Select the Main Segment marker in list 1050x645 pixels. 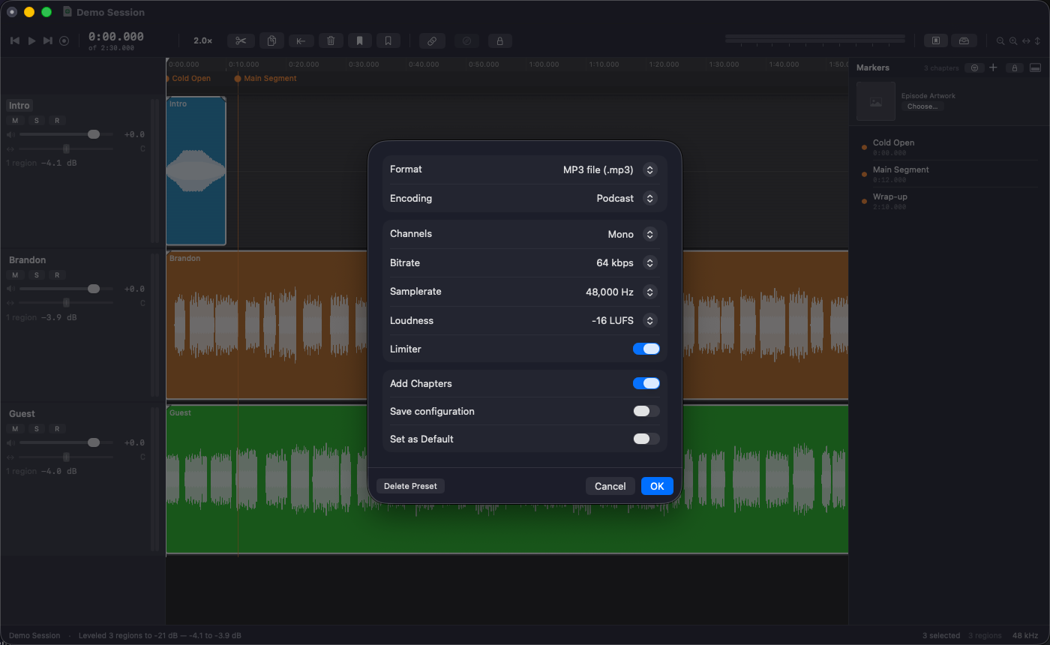click(x=950, y=173)
